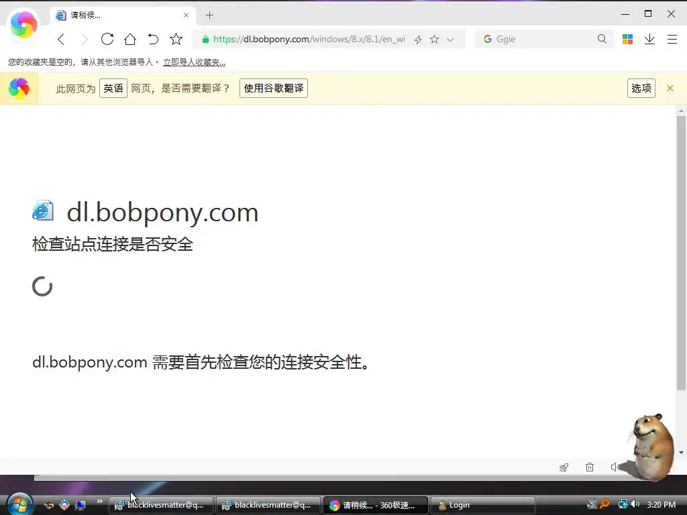The height and width of the screenshot is (515, 687).
Task: Click the page vertical scrollbar thumb
Action: [681, 253]
